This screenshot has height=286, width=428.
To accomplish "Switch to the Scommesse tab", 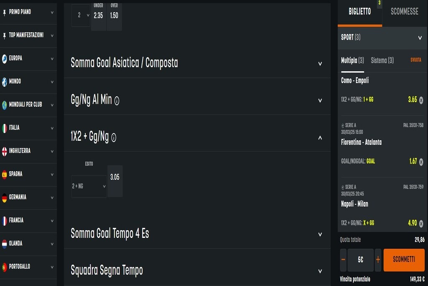I will tap(404, 12).
